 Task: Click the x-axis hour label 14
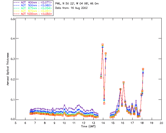point(103,123)
